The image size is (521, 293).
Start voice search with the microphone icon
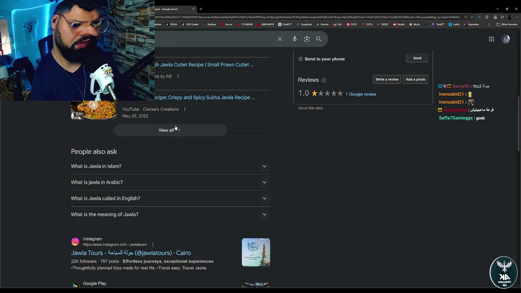294,39
